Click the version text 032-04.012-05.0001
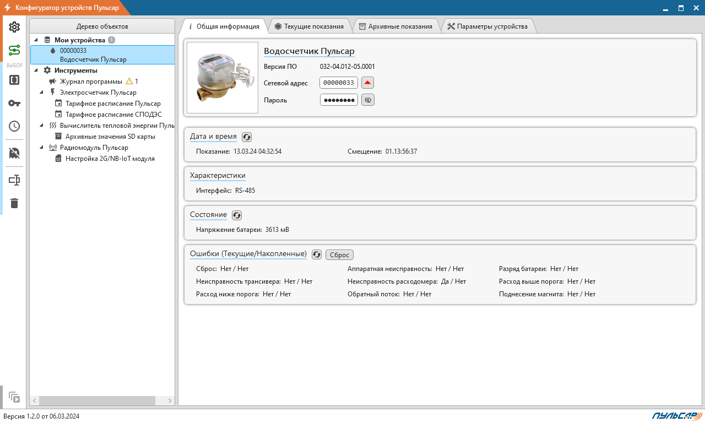 (x=347, y=67)
